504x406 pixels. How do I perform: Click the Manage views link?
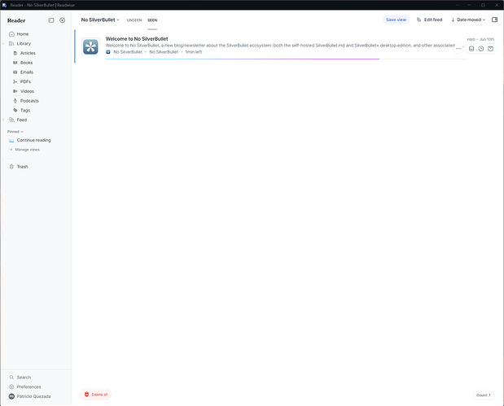[24, 150]
